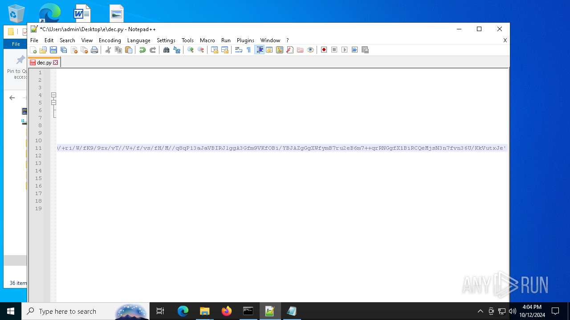Click the taskbar search box

tap(86, 311)
